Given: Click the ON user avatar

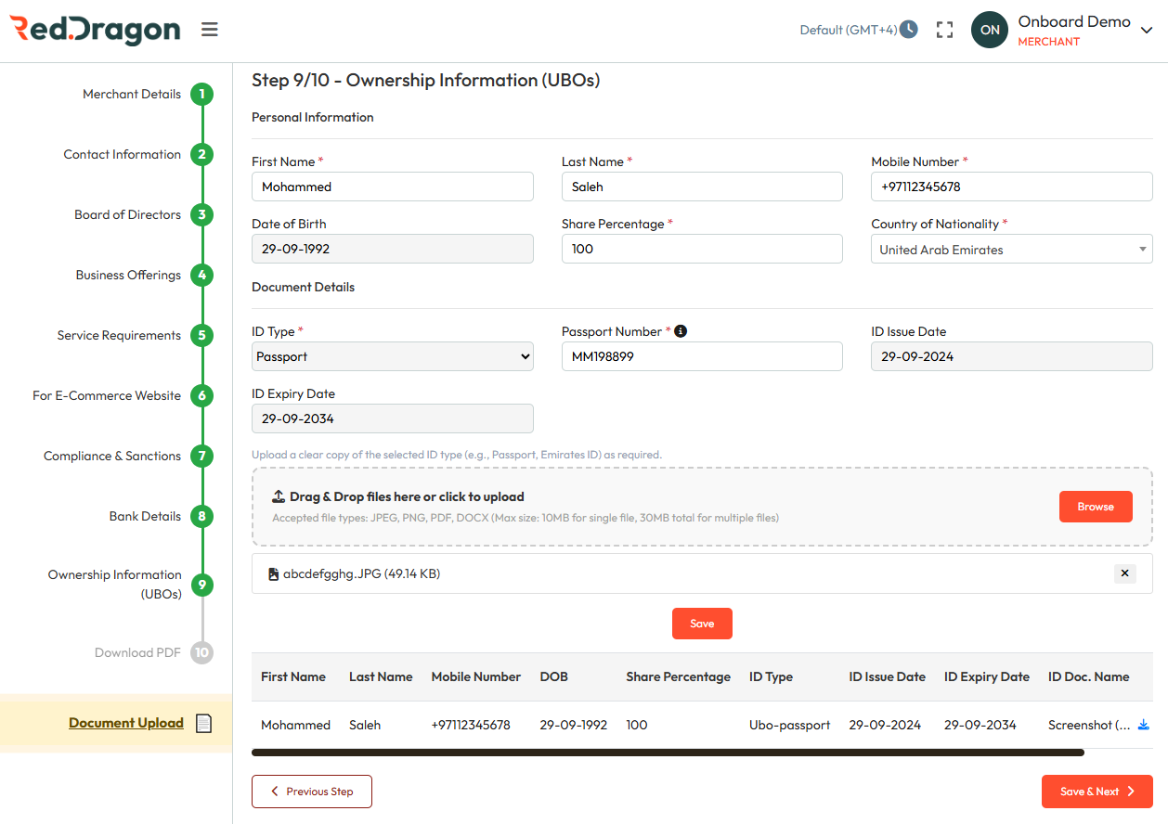Looking at the screenshot, I should click(990, 30).
